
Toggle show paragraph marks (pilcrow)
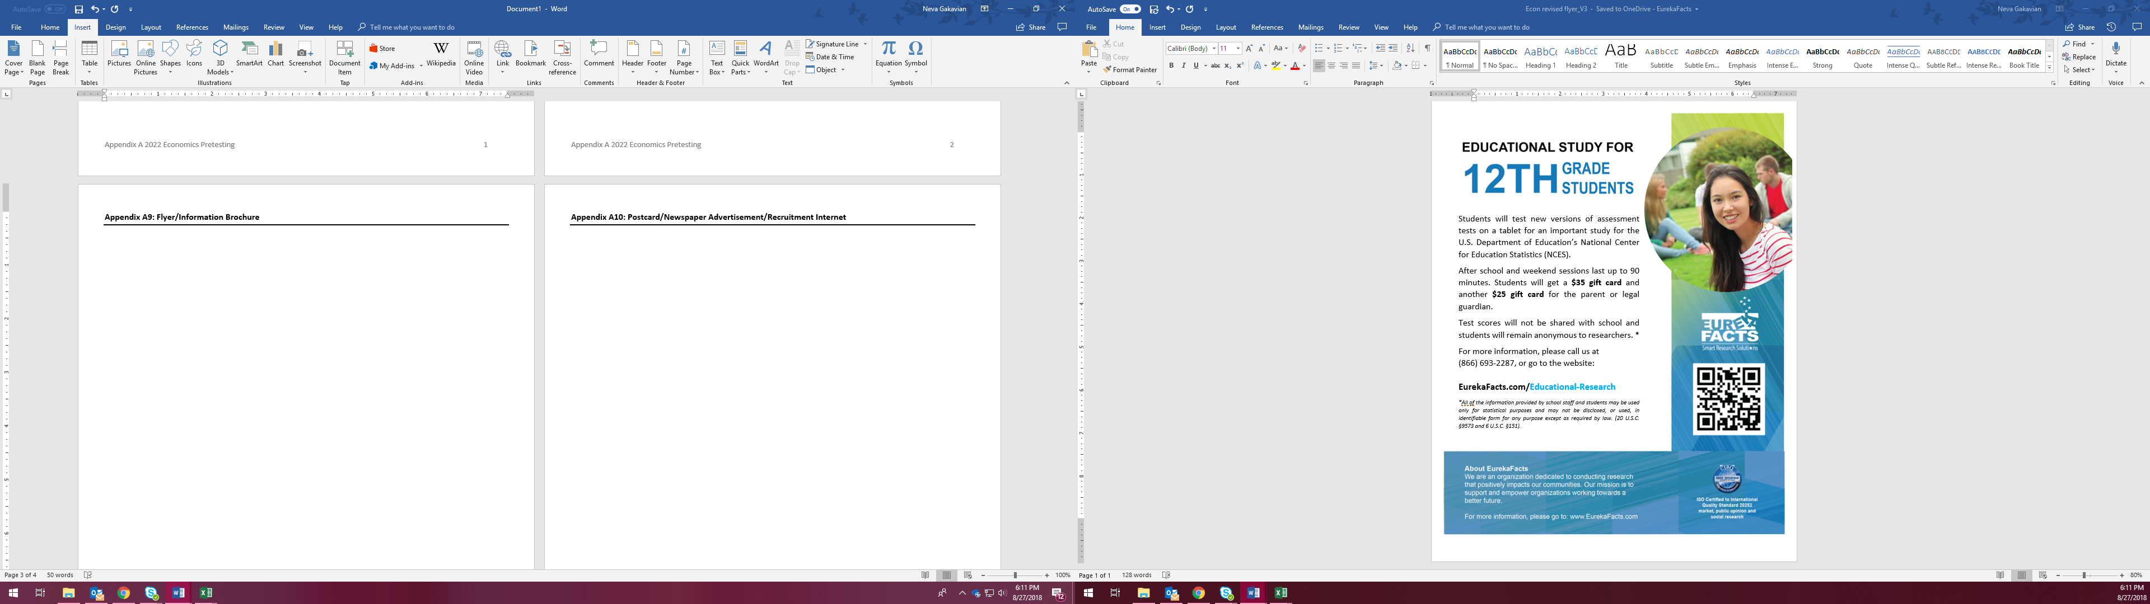tap(1427, 49)
